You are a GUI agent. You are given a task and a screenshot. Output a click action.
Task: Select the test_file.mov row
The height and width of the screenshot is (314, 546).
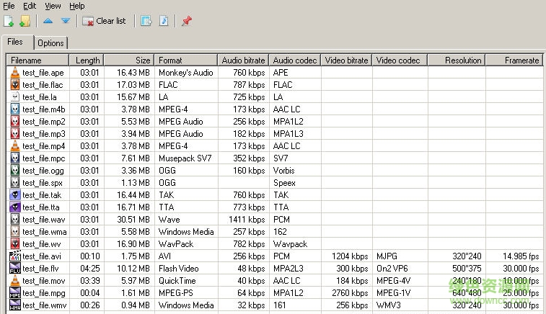(43, 281)
